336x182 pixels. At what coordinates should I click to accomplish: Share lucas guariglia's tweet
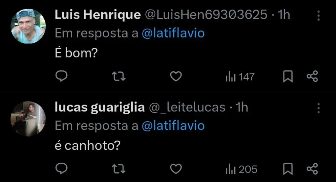(312, 169)
